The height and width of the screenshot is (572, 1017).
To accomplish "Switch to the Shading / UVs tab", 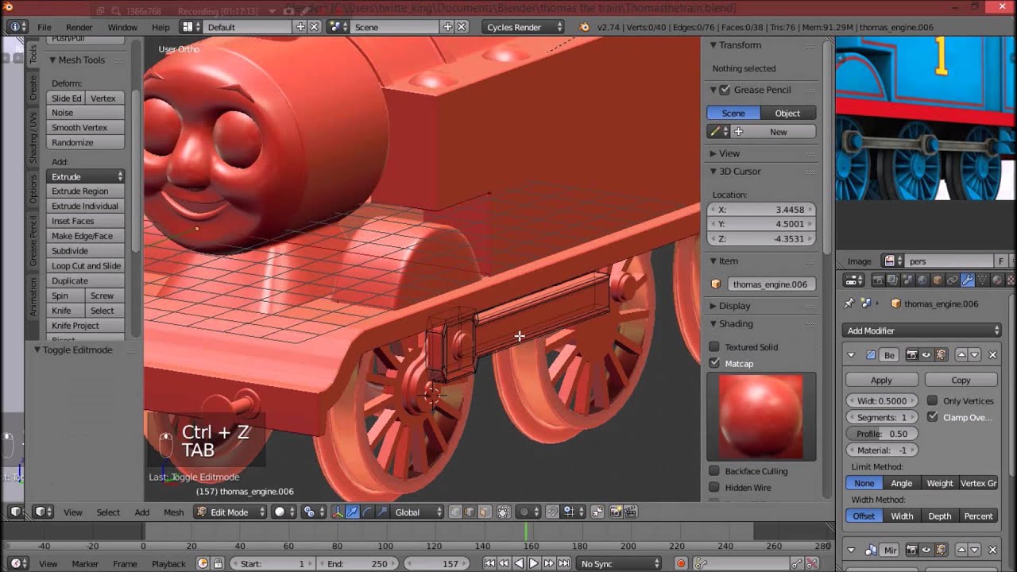I will [33, 137].
